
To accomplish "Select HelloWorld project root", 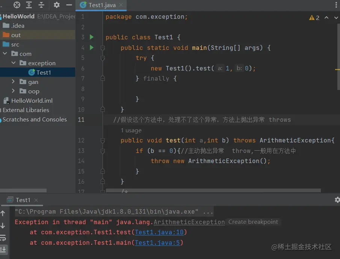I will pyautogui.click(x=38, y=16).
